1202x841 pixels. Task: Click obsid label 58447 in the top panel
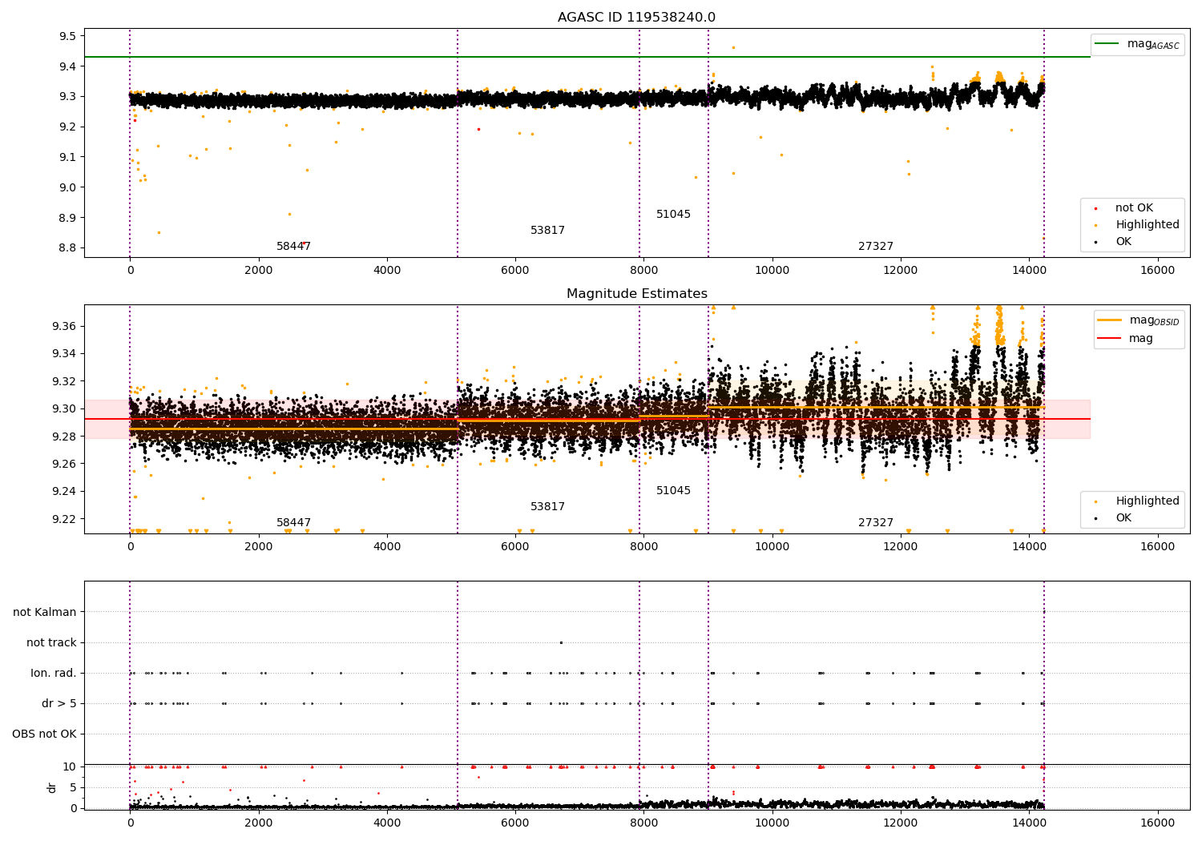pos(293,247)
